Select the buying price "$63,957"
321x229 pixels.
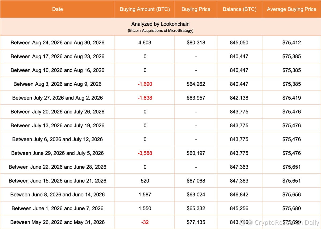[196, 98]
